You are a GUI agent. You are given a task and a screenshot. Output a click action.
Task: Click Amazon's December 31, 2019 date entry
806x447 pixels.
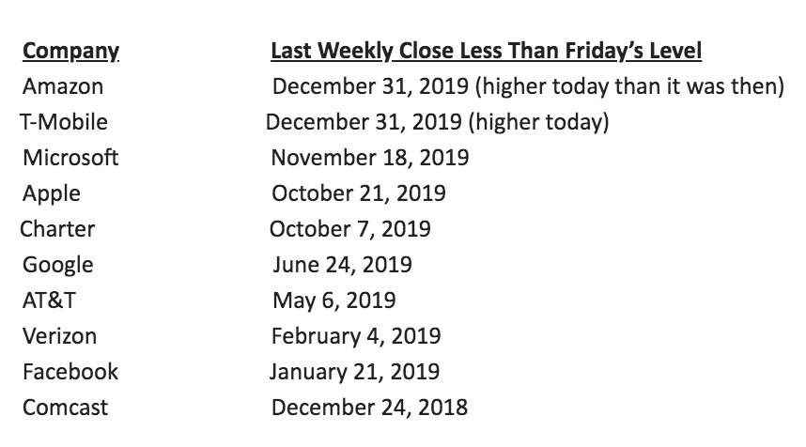tap(371, 87)
